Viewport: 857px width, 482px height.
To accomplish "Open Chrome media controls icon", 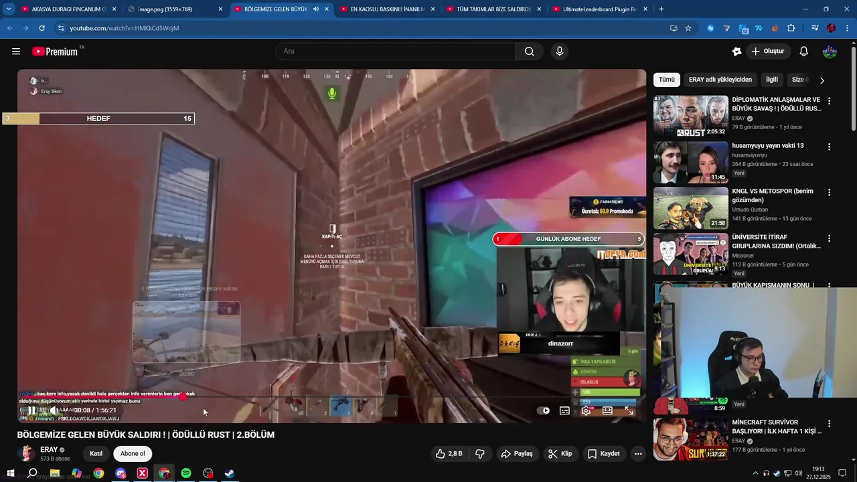I will point(815,28).
